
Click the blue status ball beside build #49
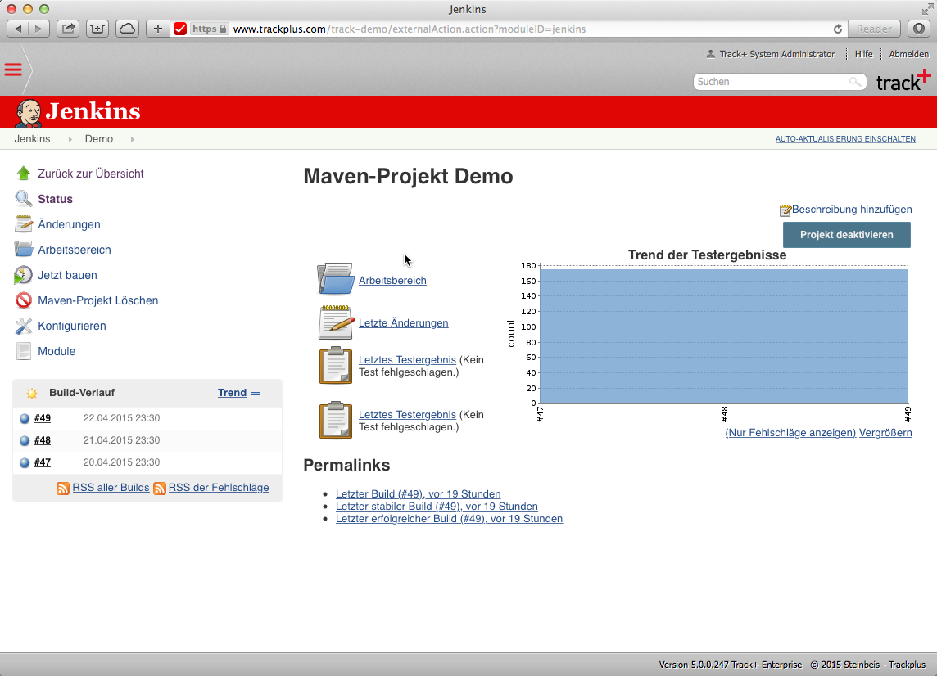(x=25, y=418)
